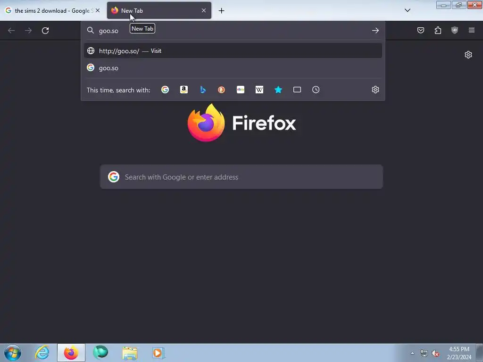Click the magnifier icon in the address bar
Image resolution: width=483 pixels, height=362 pixels.
point(90,30)
